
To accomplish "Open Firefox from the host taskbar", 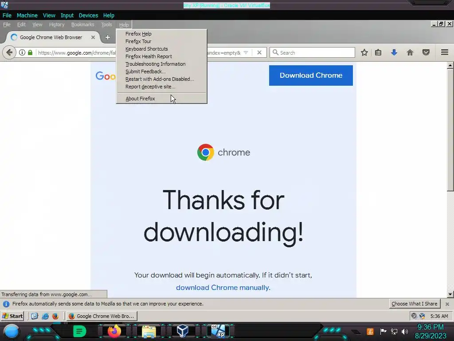I will (114, 331).
